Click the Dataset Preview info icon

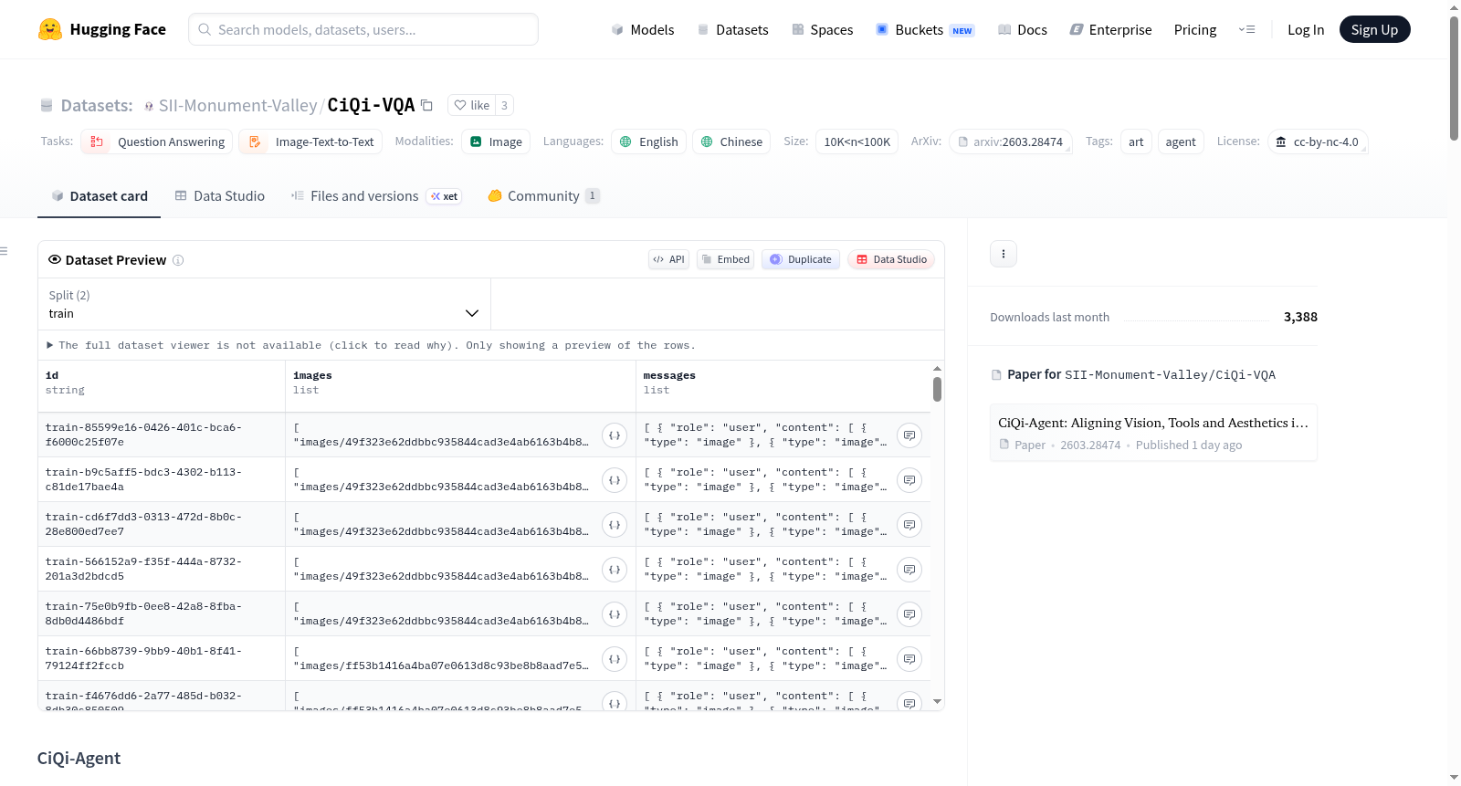[x=178, y=260]
